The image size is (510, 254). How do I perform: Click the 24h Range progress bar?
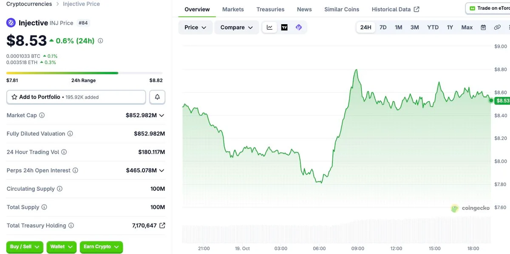[85, 73]
